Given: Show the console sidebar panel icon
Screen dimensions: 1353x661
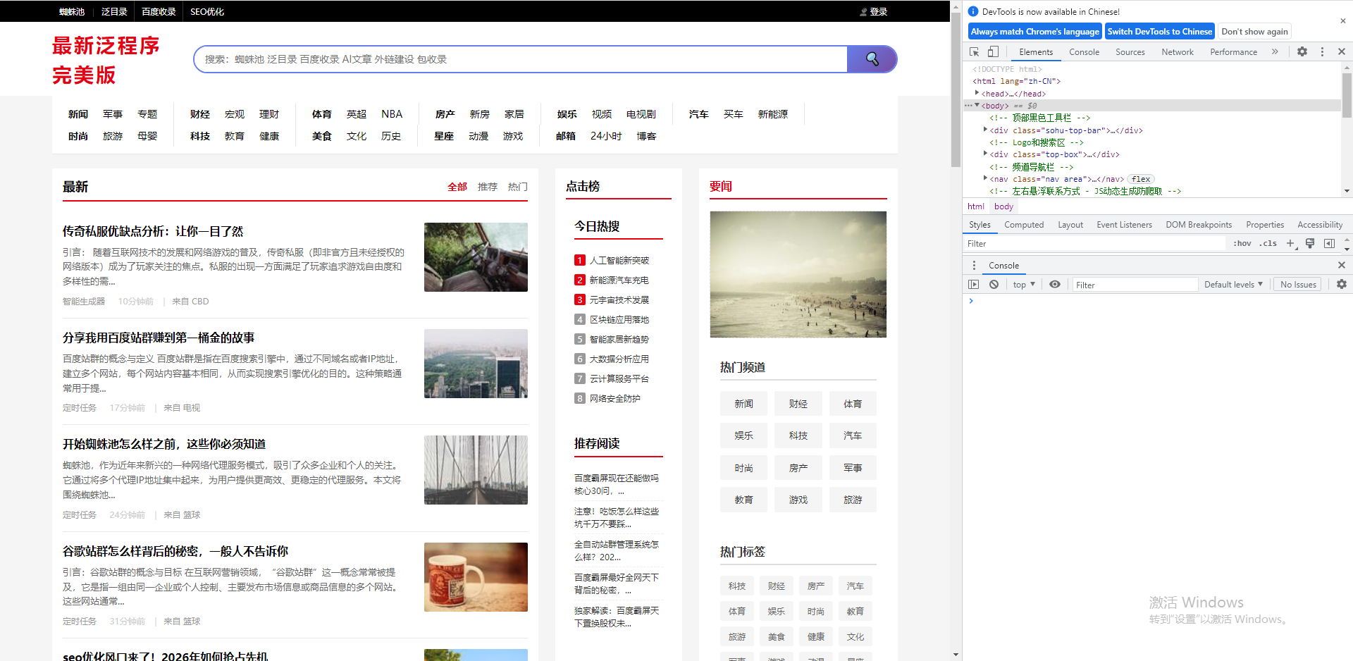Looking at the screenshot, I should (x=974, y=284).
